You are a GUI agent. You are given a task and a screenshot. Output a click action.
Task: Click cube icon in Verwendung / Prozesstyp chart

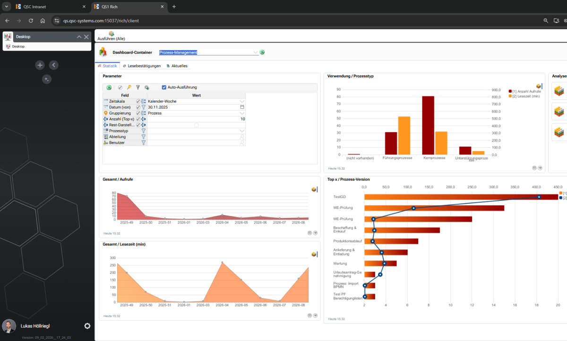coord(538,86)
